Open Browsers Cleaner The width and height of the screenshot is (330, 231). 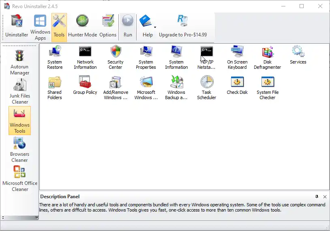pyautogui.click(x=19, y=150)
